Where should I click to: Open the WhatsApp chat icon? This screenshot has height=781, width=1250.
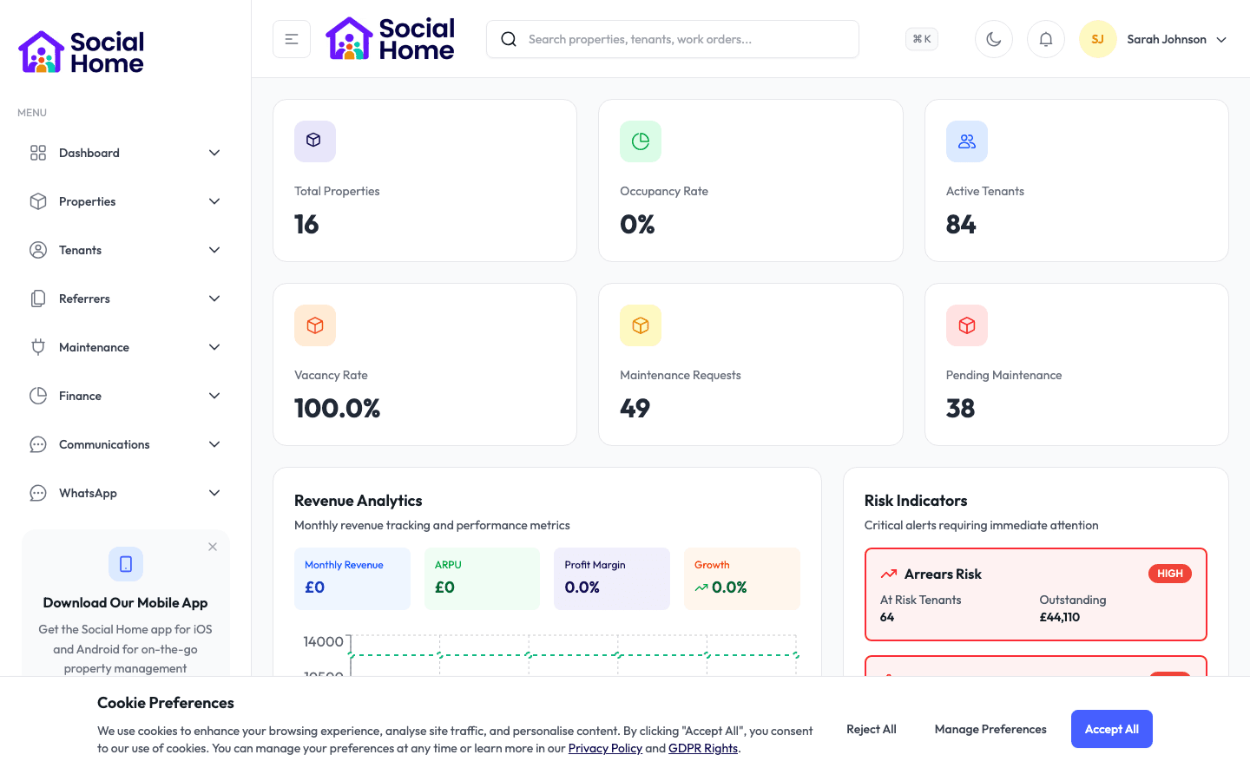[x=38, y=492]
